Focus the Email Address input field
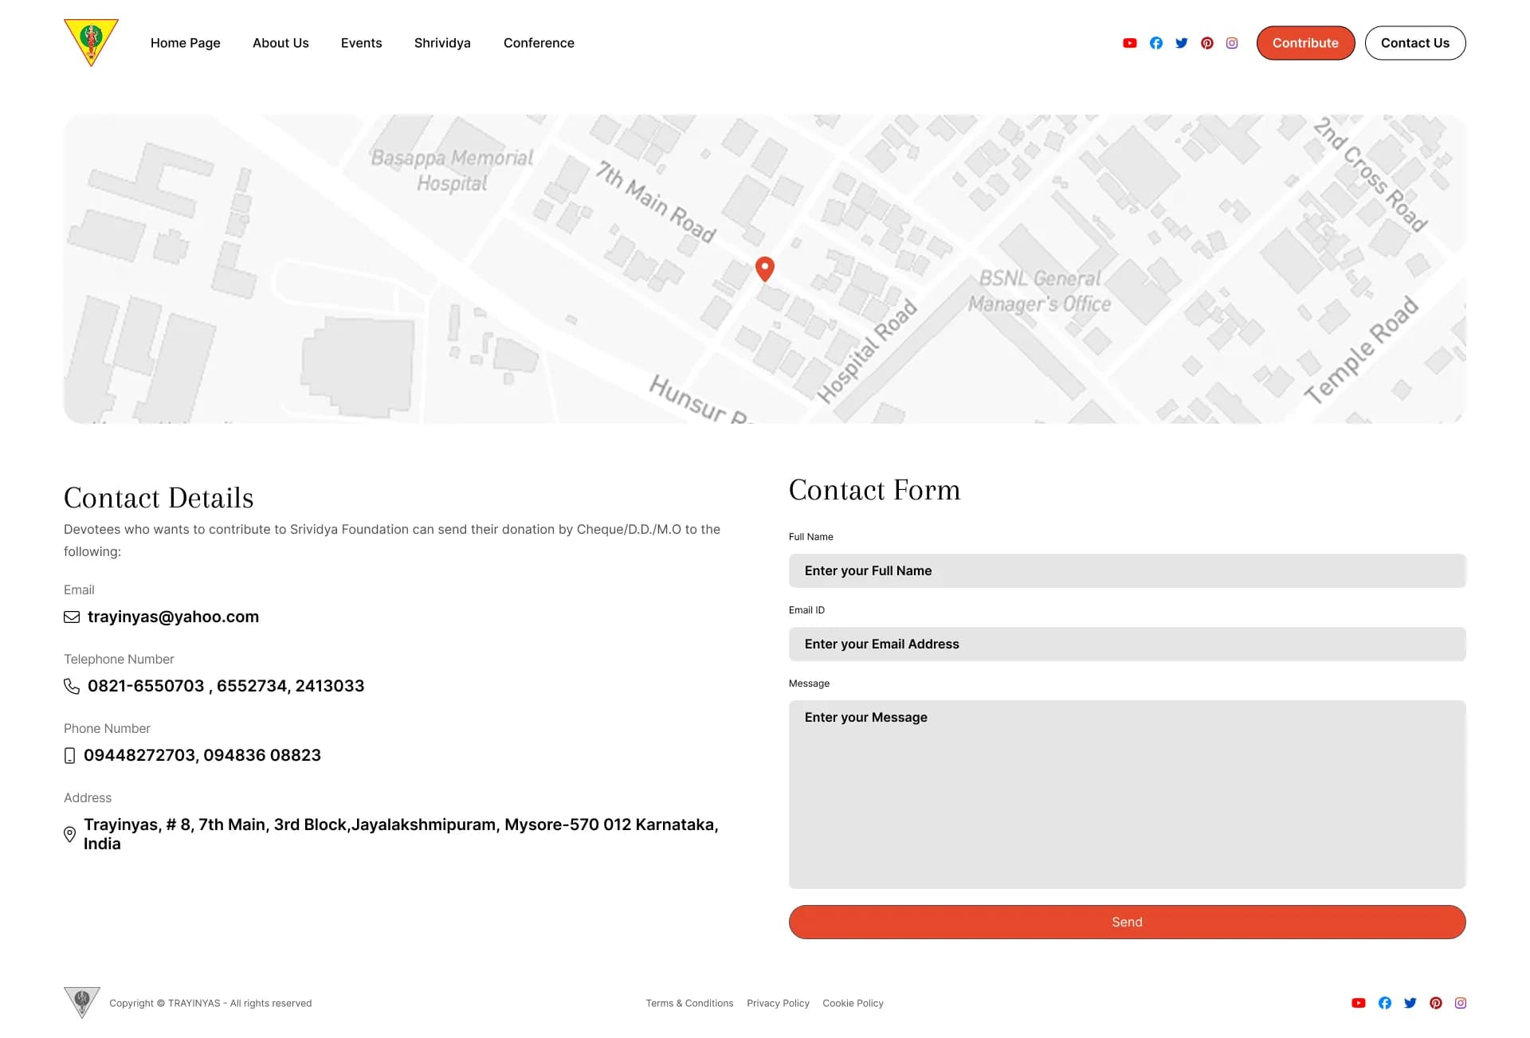The height and width of the screenshot is (1038, 1530). coord(1127,644)
